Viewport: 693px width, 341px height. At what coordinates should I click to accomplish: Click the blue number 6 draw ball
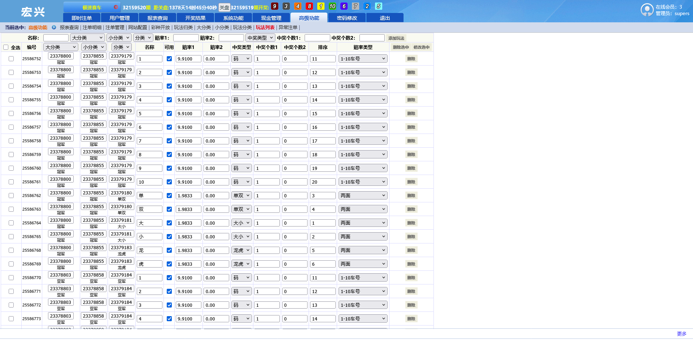[x=344, y=6]
